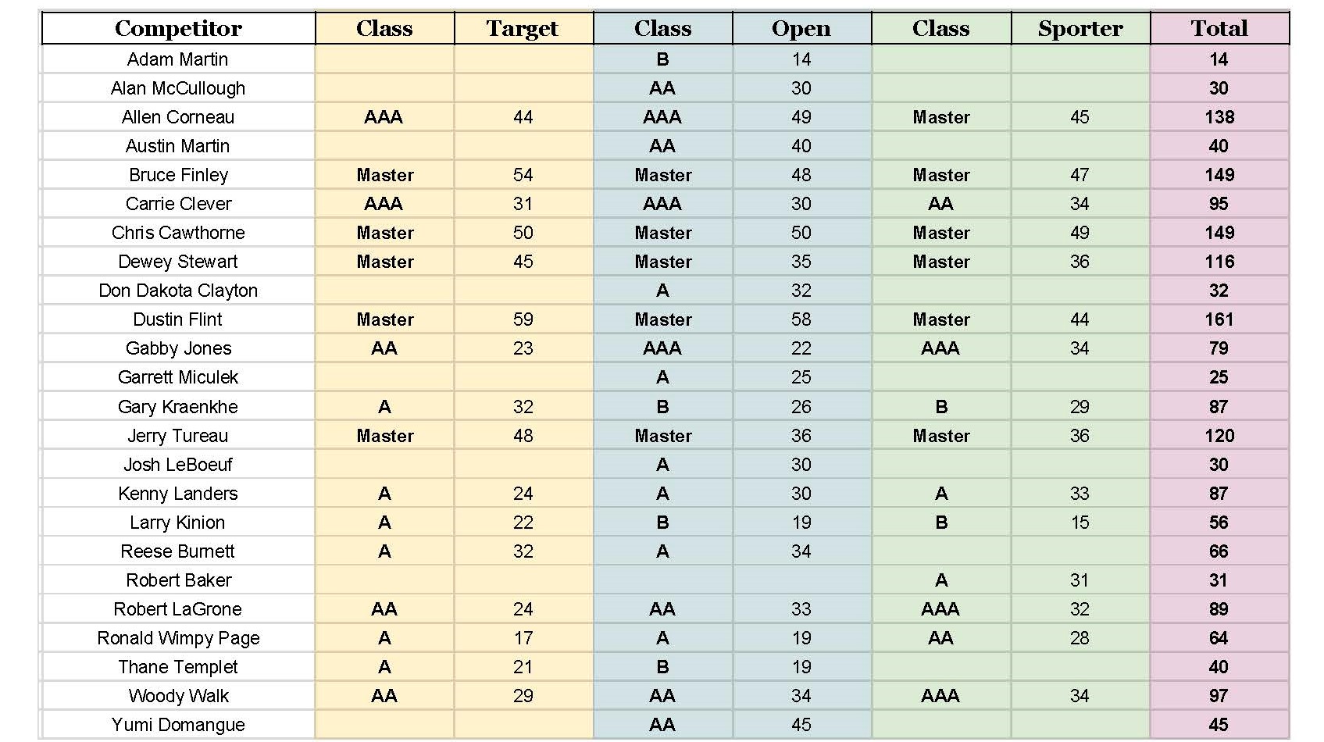1324x742 pixels.
Task: Click Dewey Stewart's total of 116
Action: pyautogui.click(x=1219, y=262)
